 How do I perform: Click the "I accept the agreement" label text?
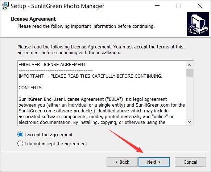pos(49,134)
